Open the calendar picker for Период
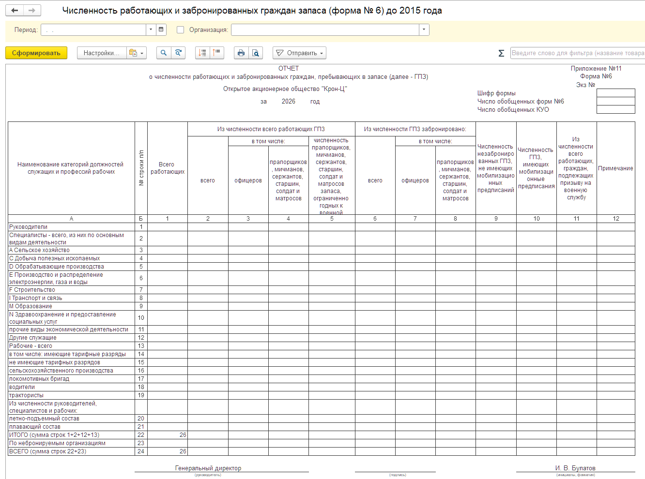 click(x=161, y=30)
